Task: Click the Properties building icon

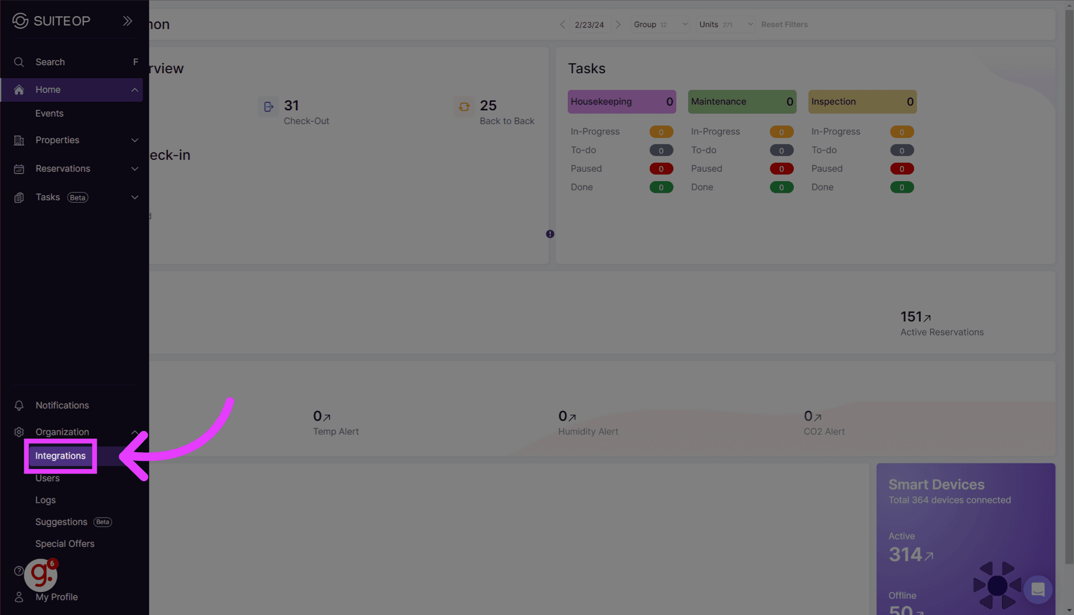Action: 18,140
